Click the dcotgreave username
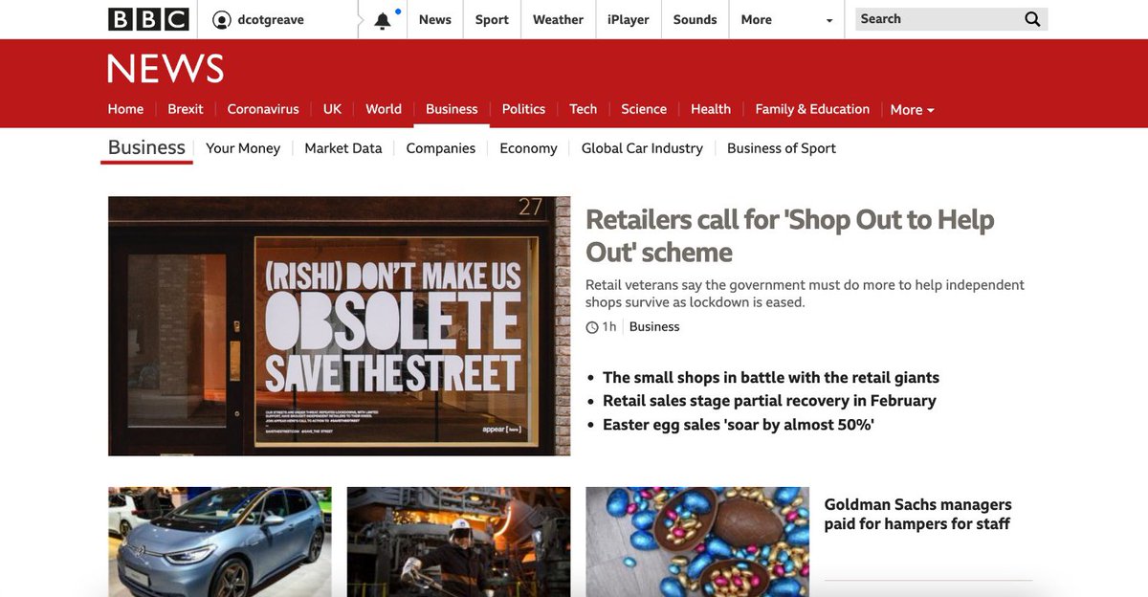This screenshot has height=597, width=1148. (271, 19)
